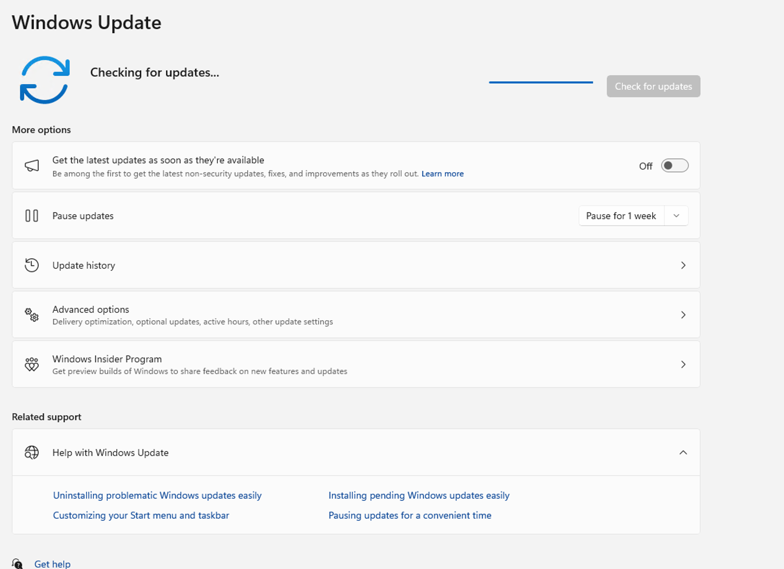Click the Update history clock icon
This screenshot has width=784, height=569.
point(32,265)
